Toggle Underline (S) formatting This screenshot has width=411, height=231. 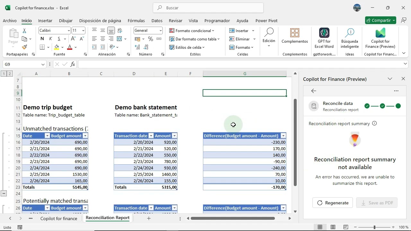(59, 39)
